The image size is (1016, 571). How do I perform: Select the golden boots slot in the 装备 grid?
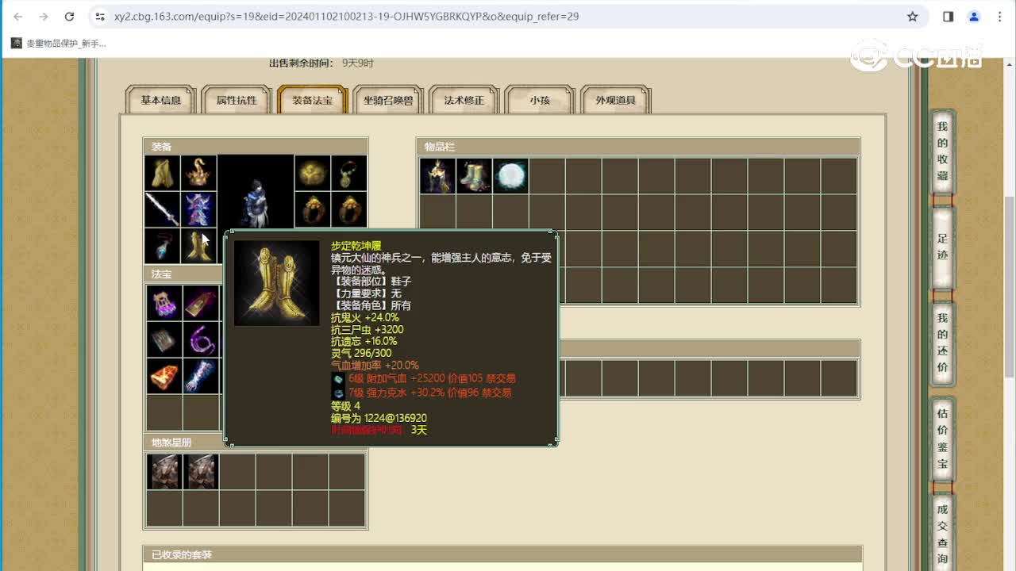point(198,246)
